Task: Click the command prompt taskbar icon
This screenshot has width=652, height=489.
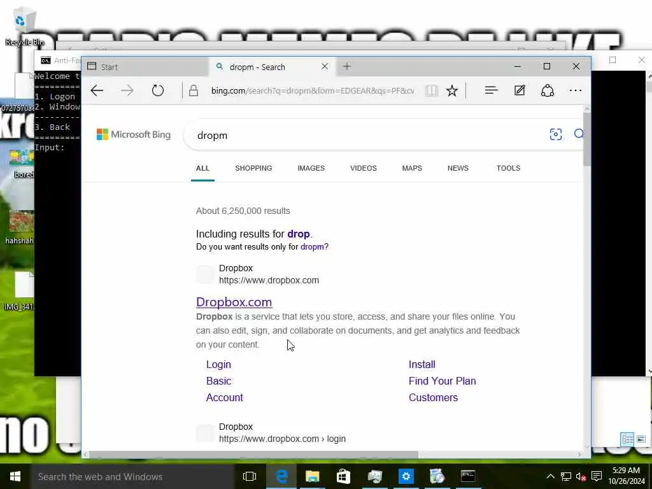Action: pyautogui.click(x=468, y=476)
